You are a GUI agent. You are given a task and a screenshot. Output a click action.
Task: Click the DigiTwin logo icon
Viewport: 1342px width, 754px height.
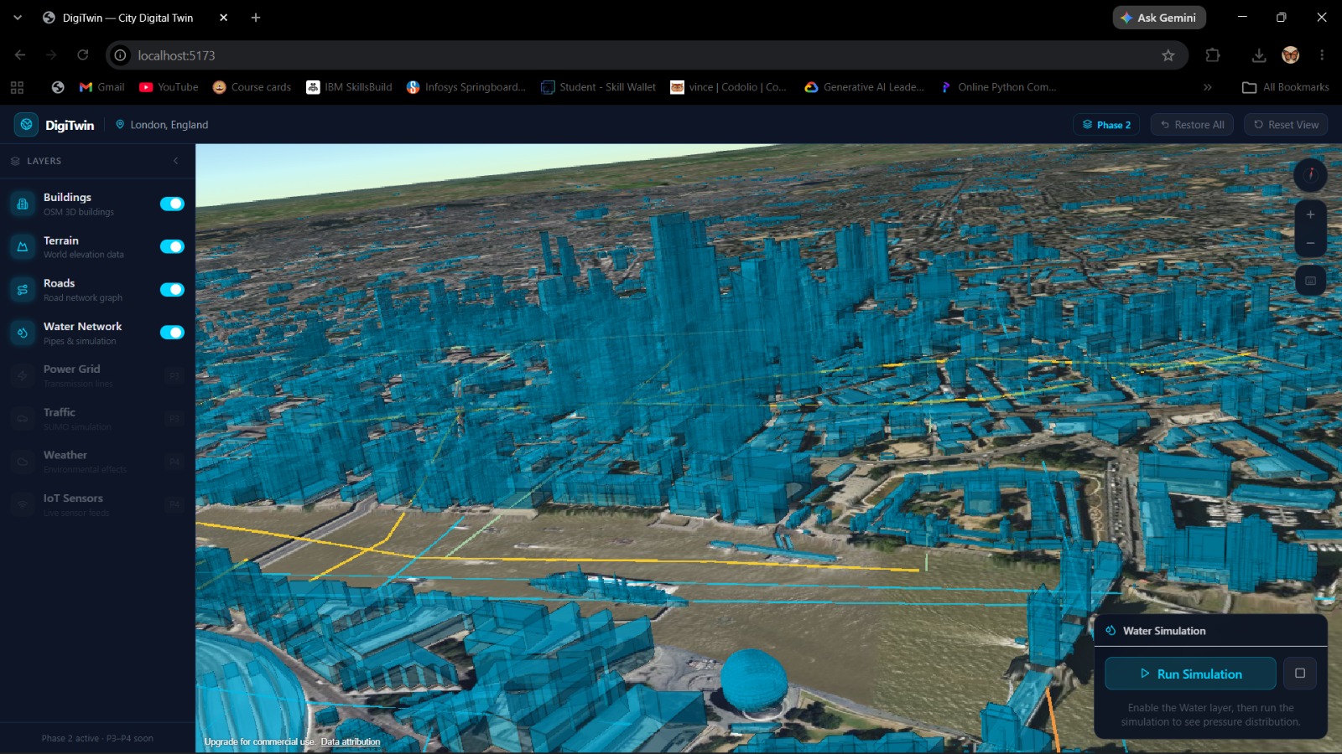[26, 125]
